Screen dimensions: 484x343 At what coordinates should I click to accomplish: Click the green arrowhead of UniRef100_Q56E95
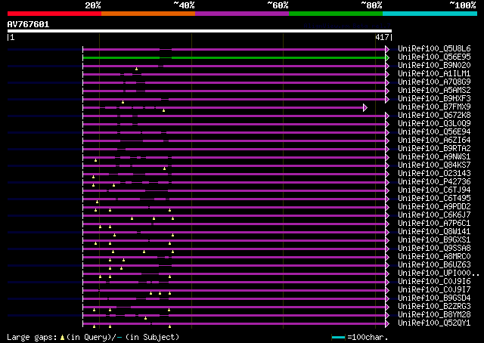coord(387,57)
